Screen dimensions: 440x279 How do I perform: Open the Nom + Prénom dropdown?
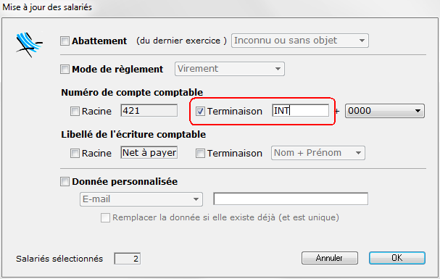[318, 153]
